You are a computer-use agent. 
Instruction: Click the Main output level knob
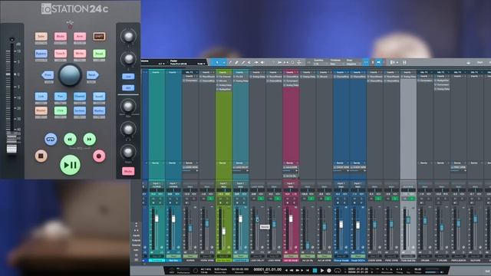point(128,152)
